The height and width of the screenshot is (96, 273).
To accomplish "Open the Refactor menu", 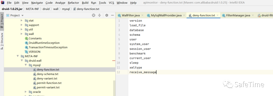I will [74, 3].
